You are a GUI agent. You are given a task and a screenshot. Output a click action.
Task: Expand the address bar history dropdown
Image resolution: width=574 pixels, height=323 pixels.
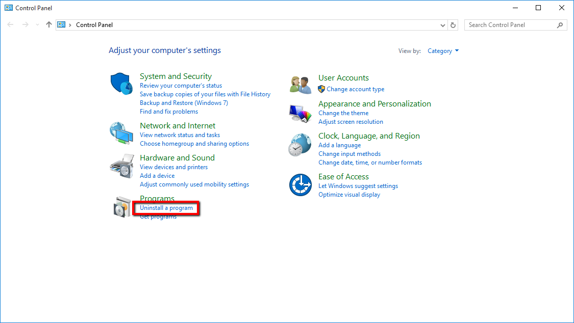(442, 25)
